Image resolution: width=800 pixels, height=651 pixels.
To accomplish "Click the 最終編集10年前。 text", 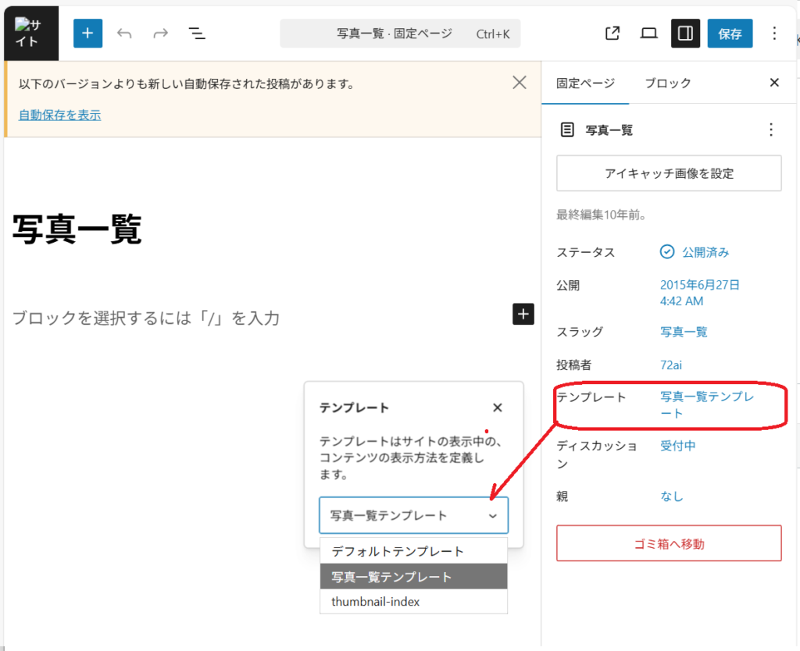I will tap(602, 215).
